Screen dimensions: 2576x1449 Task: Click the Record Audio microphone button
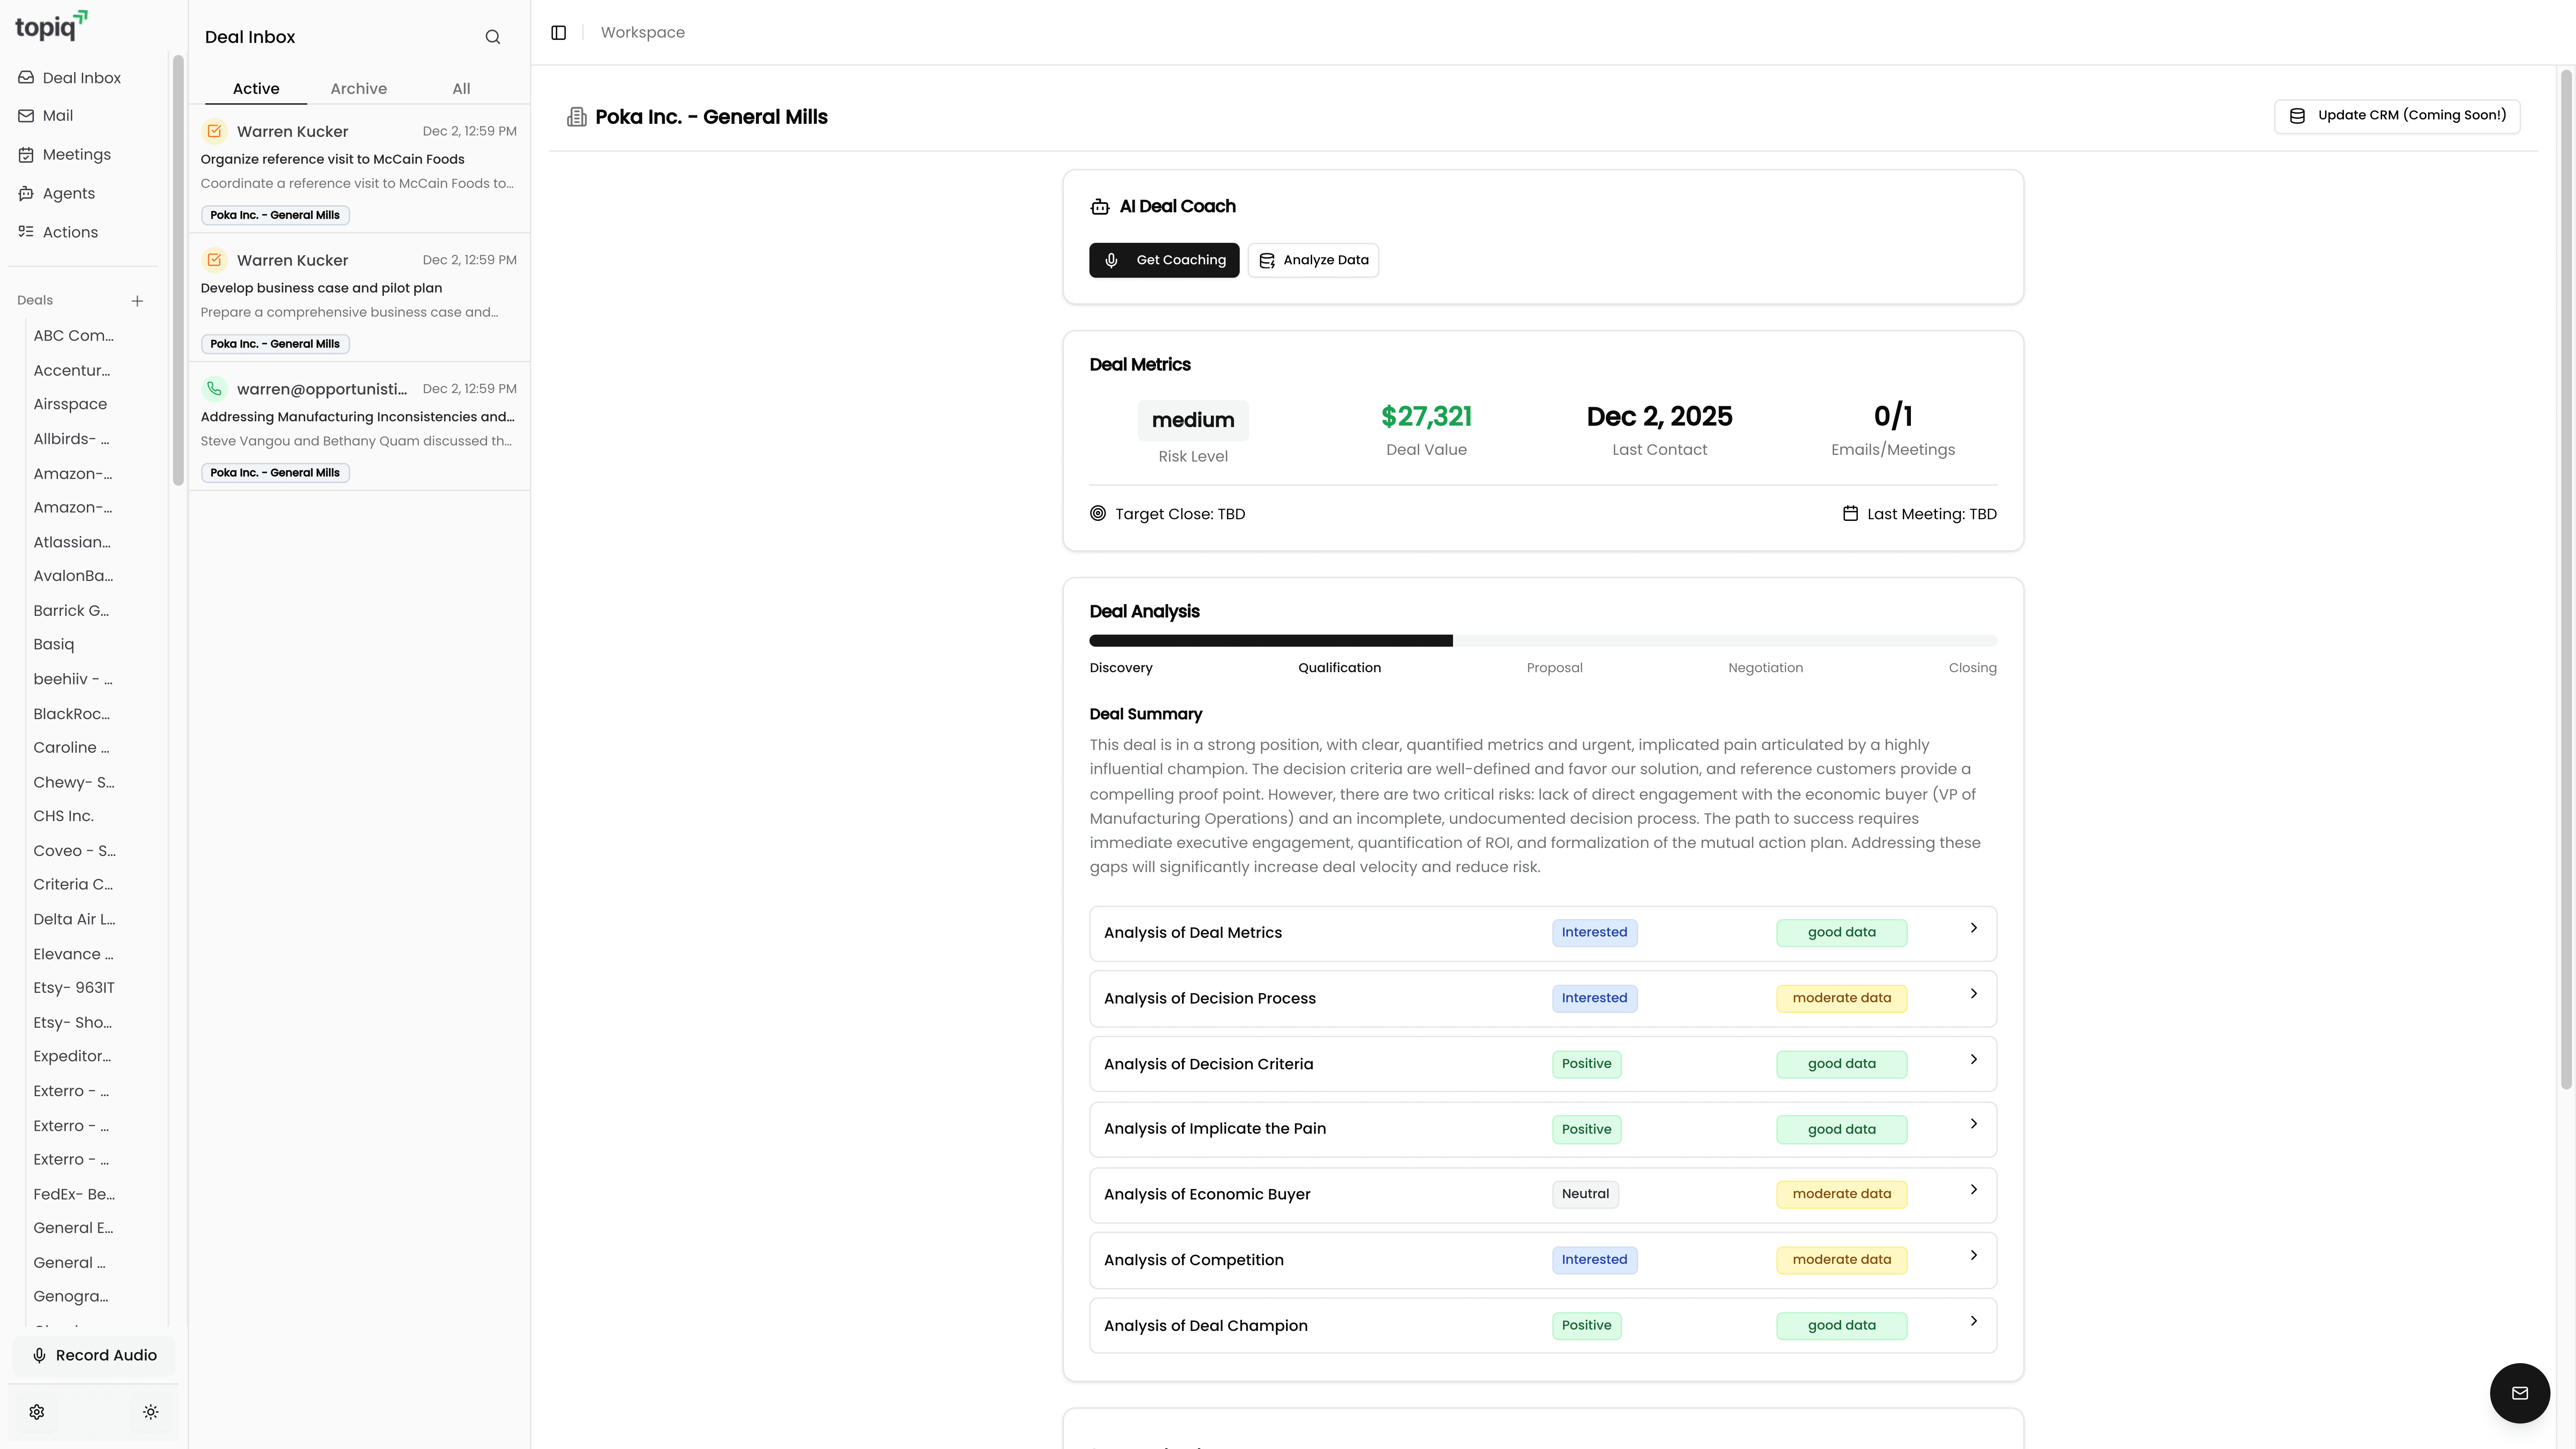tap(94, 1355)
